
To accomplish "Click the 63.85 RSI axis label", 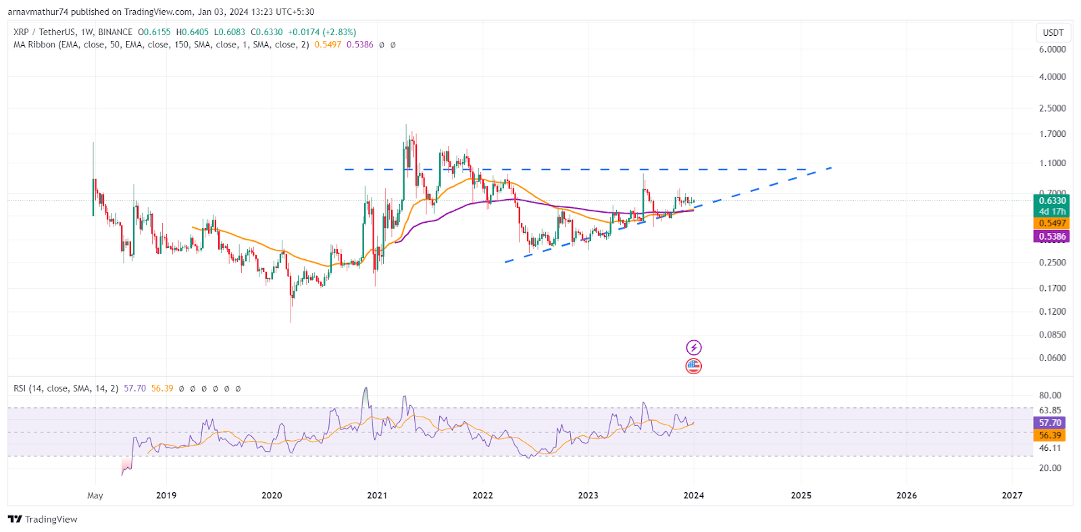I will 1050,410.
